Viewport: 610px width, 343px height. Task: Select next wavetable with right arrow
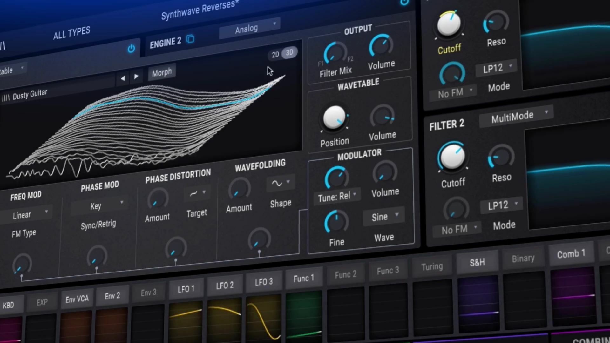[136, 76]
